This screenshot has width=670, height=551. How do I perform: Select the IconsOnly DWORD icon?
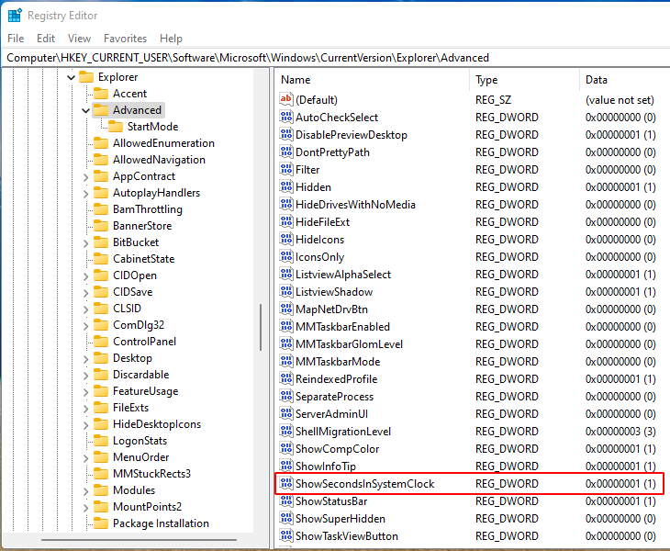coord(285,256)
